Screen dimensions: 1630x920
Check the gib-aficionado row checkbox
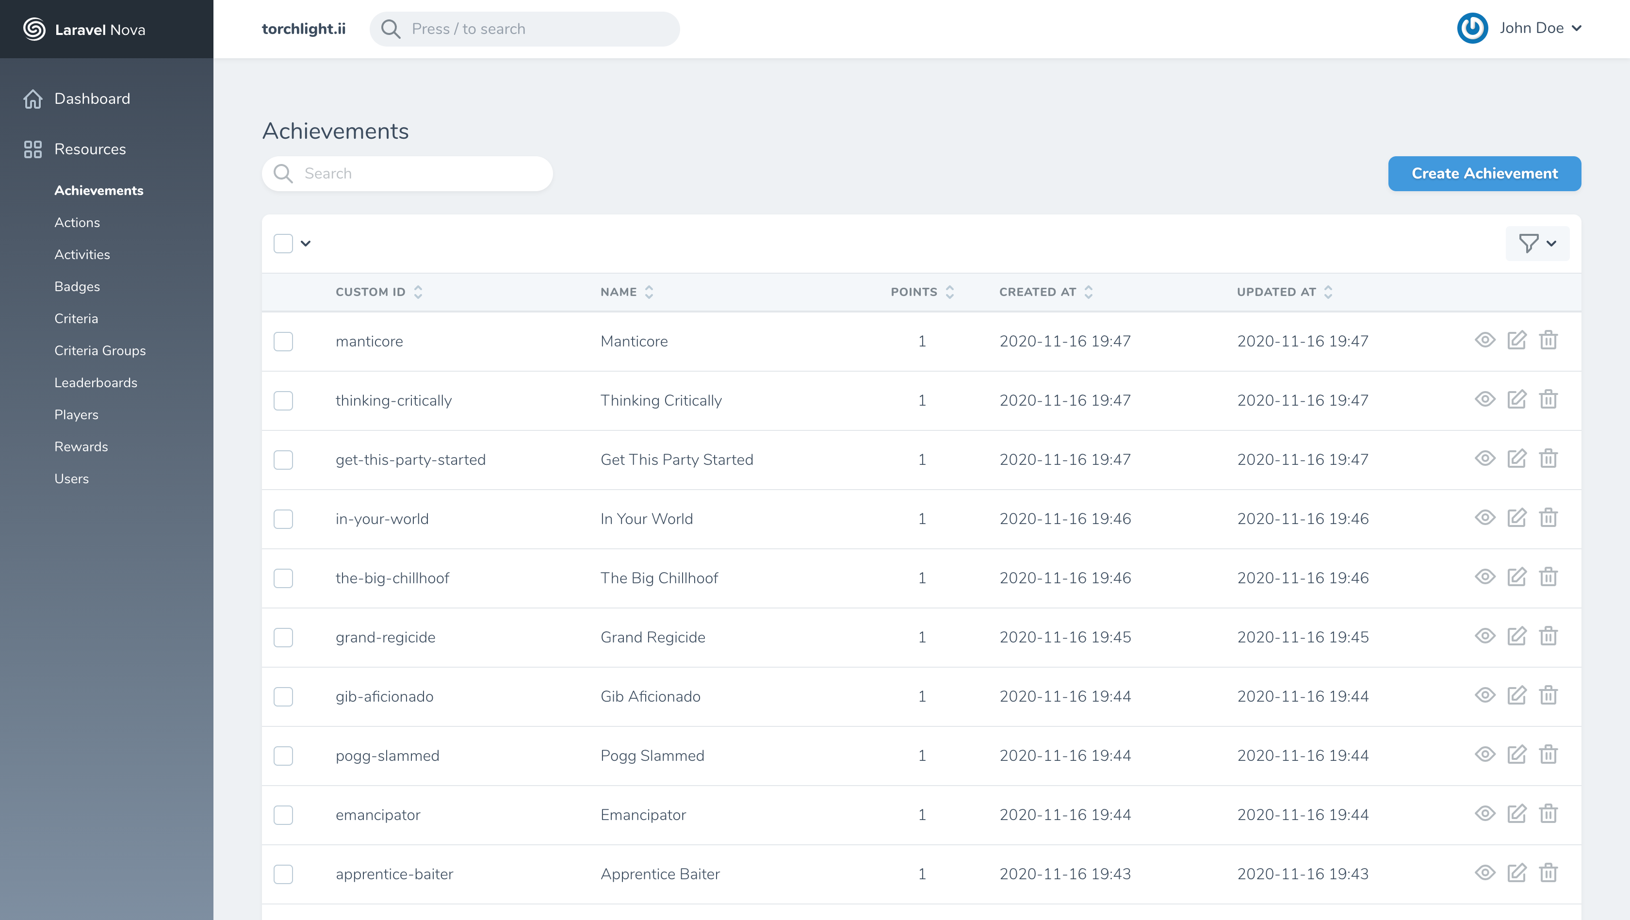pos(283,697)
